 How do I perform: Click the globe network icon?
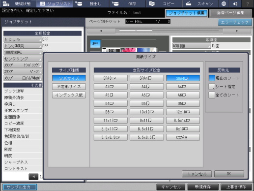224,3
